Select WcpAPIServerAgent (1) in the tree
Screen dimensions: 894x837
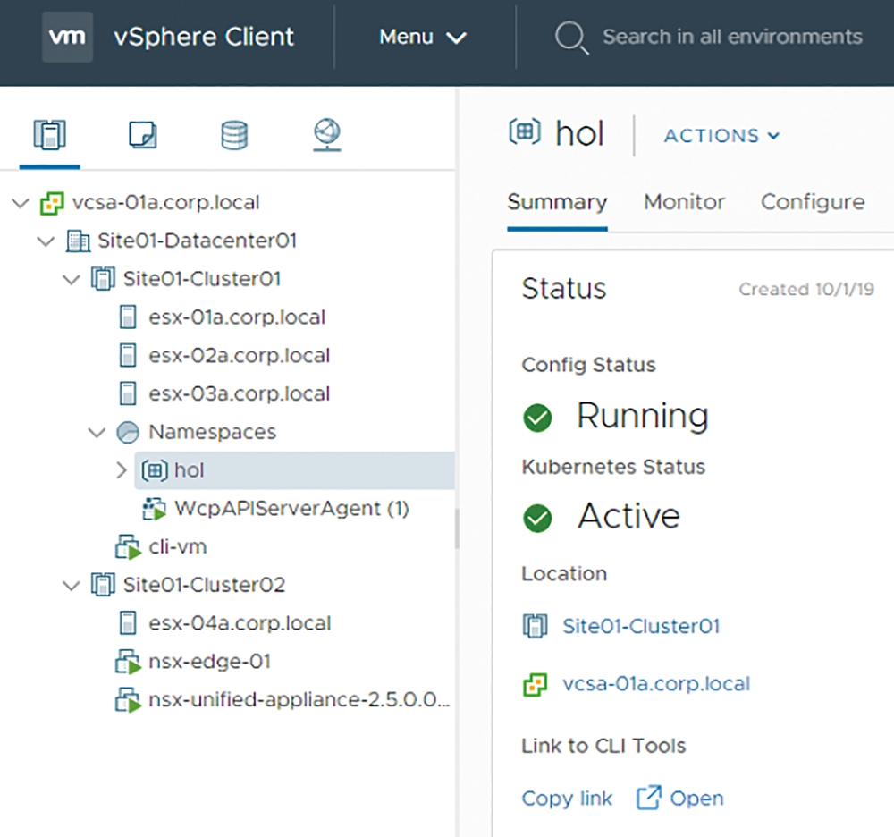coord(292,509)
